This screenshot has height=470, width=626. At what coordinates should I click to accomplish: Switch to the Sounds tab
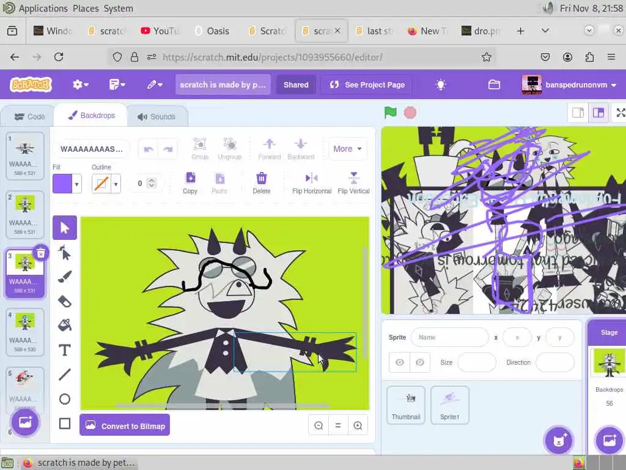pyautogui.click(x=156, y=117)
